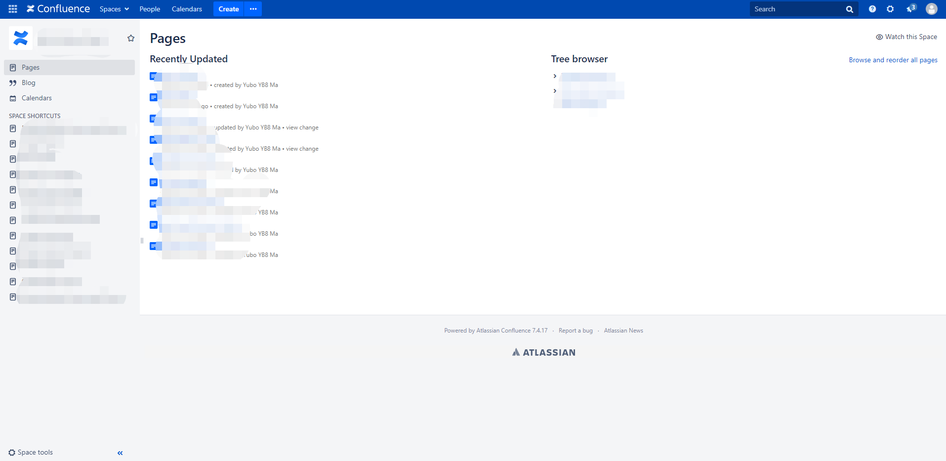View notifications with the megaphone icon

click(911, 8)
